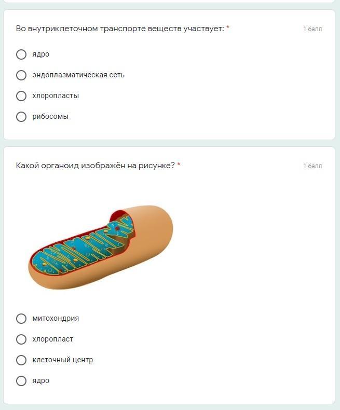Screen dimensions: 340x410
Task: Select the 'ядро' radio button in the transport question
Action: click(21, 54)
